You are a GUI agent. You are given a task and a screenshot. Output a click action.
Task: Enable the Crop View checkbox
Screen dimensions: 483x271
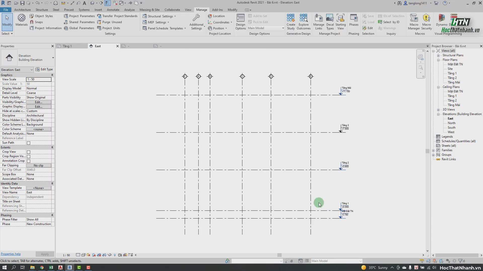[x=29, y=152]
